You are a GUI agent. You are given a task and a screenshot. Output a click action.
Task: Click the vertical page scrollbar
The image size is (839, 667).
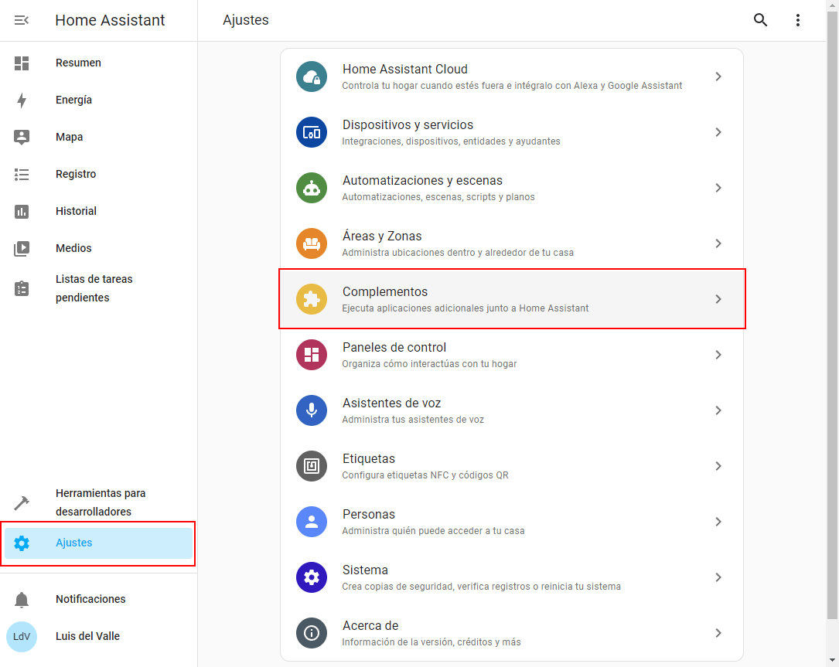[832, 309]
